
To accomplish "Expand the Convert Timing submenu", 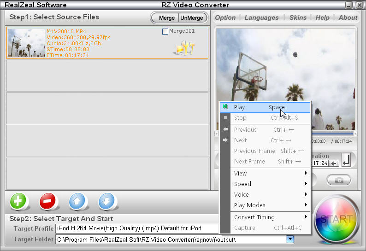I will (x=270, y=217).
